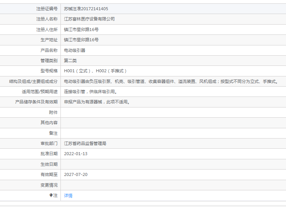Select management class 第二类
The image size is (286, 207).
pos(70,61)
